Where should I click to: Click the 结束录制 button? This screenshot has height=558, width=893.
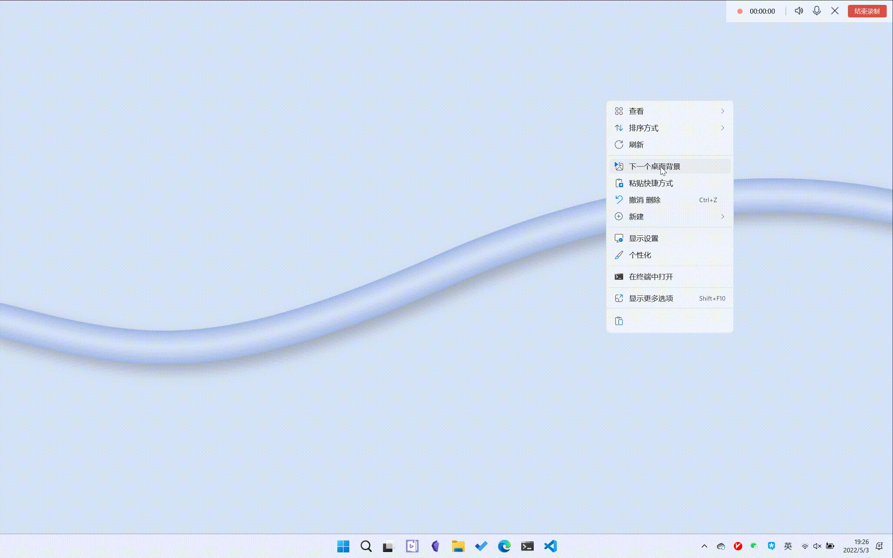point(866,11)
